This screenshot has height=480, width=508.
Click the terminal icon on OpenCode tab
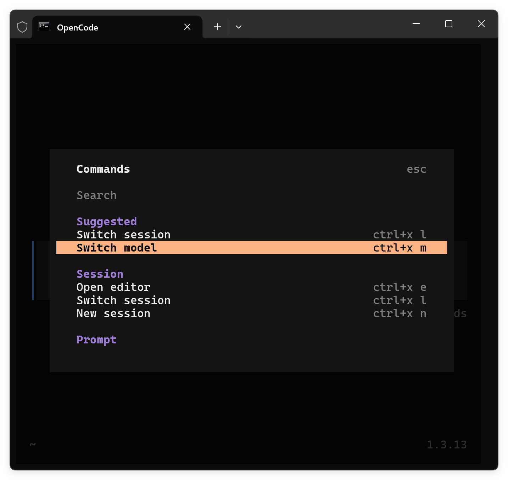pos(44,27)
